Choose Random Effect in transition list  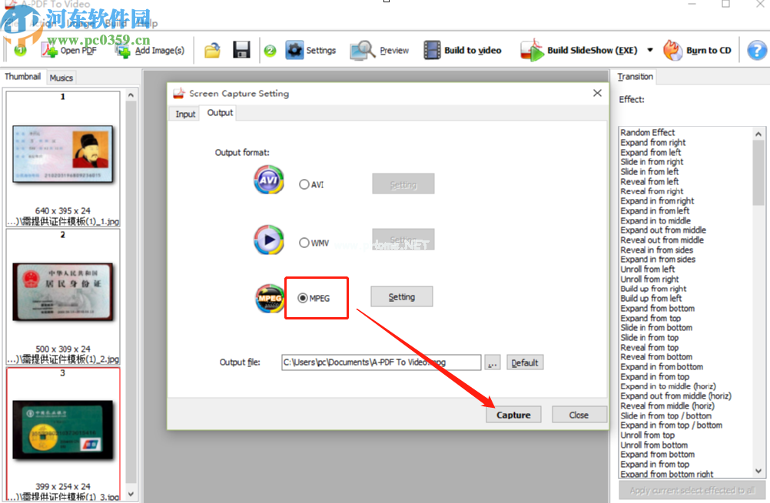(648, 132)
